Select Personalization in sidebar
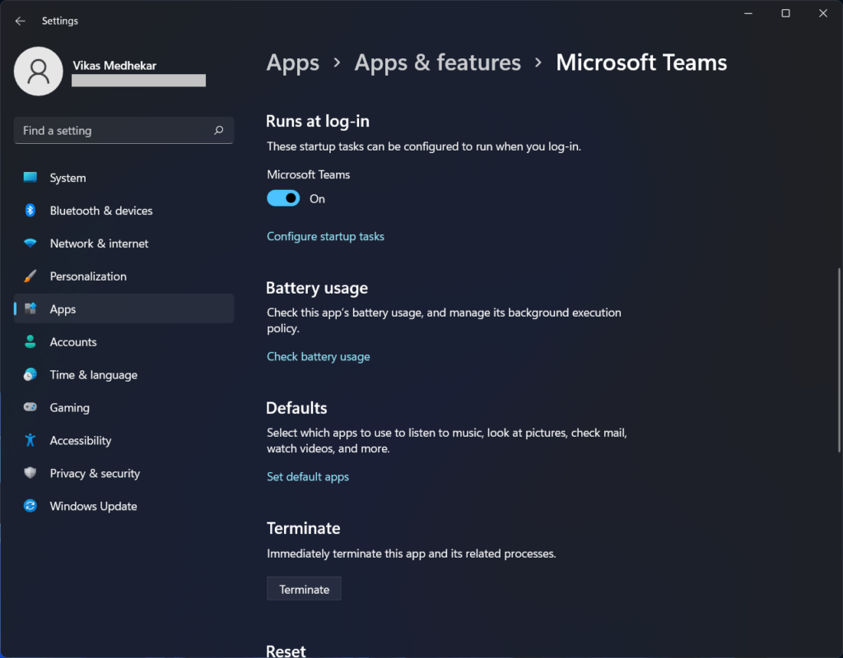Screen dimensions: 843x658 [123, 276]
